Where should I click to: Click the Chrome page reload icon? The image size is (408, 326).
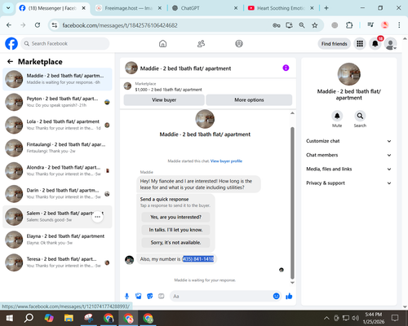pos(38,25)
